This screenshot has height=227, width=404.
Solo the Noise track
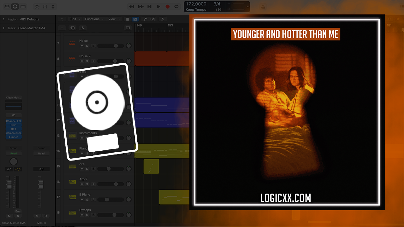coord(87,46)
